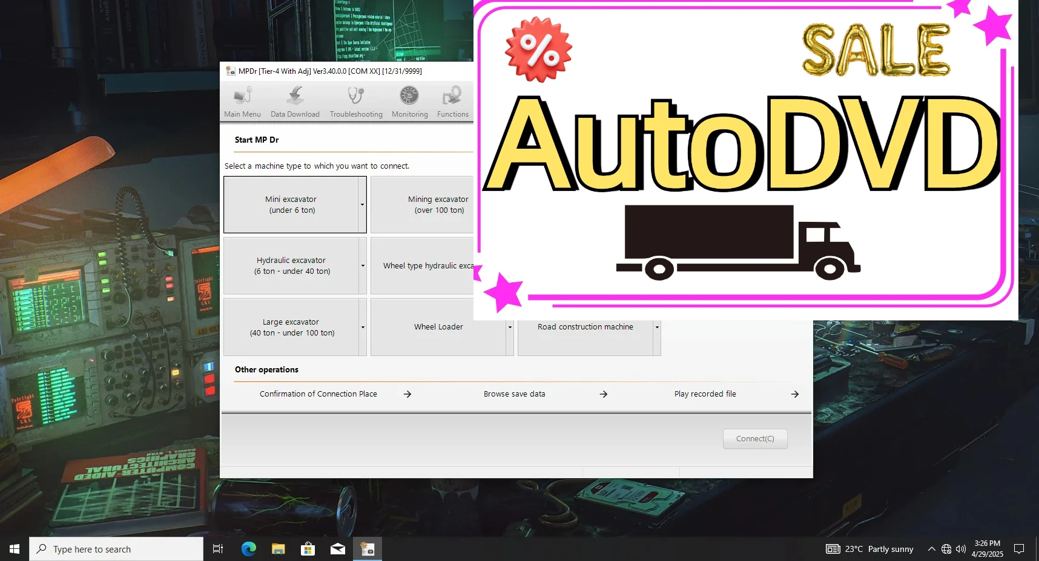Image resolution: width=1039 pixels, height=561 pixels.
Task: Open Microsoft Store from the taskbar
Action: 308,549
